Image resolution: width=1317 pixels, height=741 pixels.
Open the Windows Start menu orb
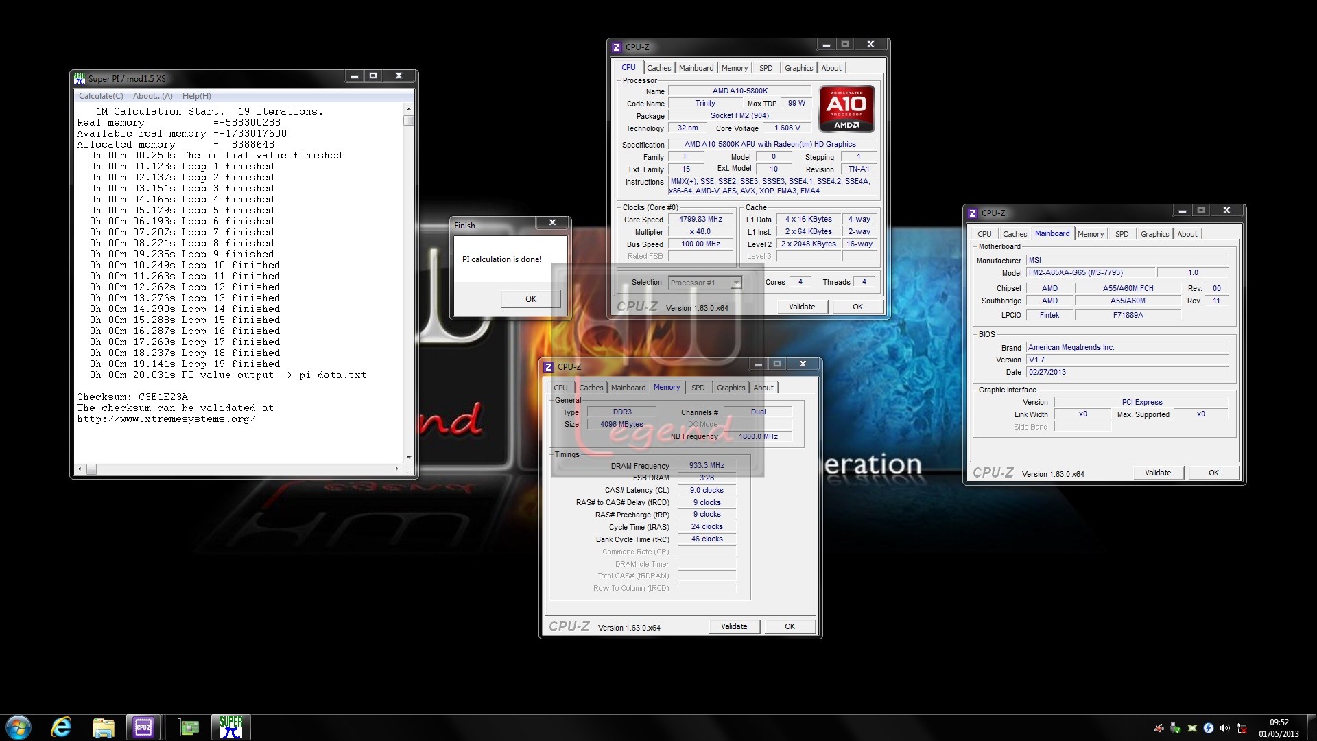19,727
